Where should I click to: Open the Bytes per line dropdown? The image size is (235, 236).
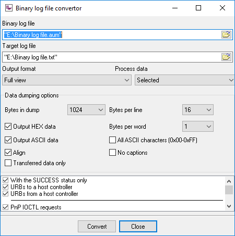coord(198,110)
